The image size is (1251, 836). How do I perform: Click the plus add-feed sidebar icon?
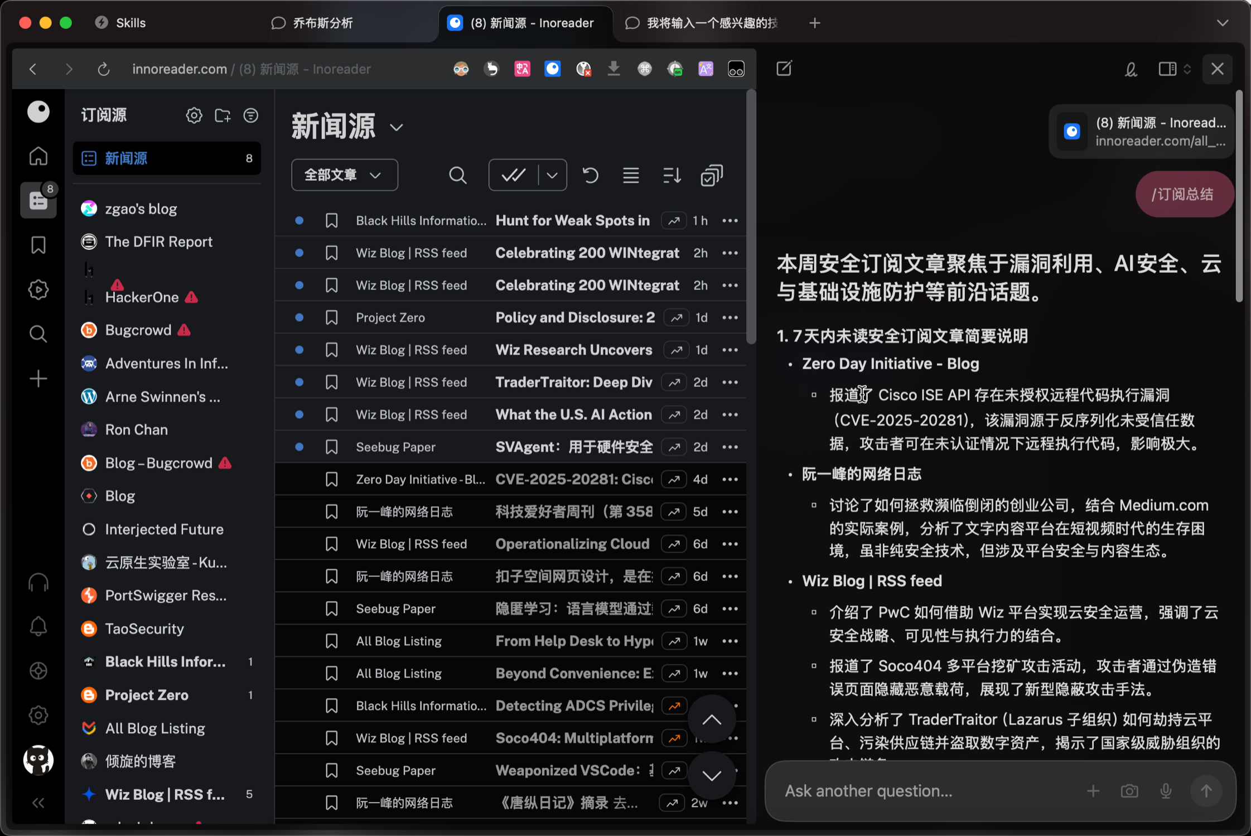click(x=38, y=379)
